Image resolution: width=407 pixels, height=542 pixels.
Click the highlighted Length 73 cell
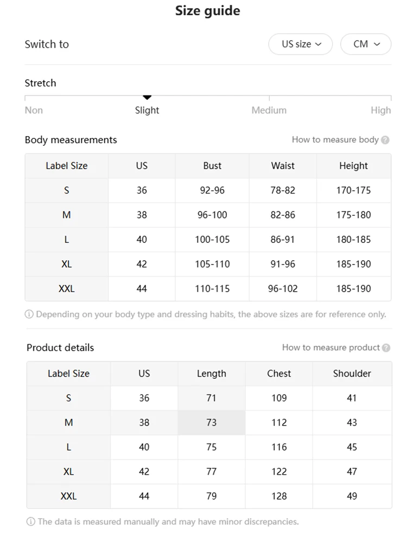(x=211, y=423)
